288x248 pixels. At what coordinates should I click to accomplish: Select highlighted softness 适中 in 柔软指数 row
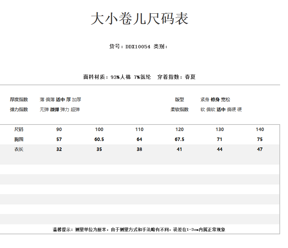click(x=221, y=109)
